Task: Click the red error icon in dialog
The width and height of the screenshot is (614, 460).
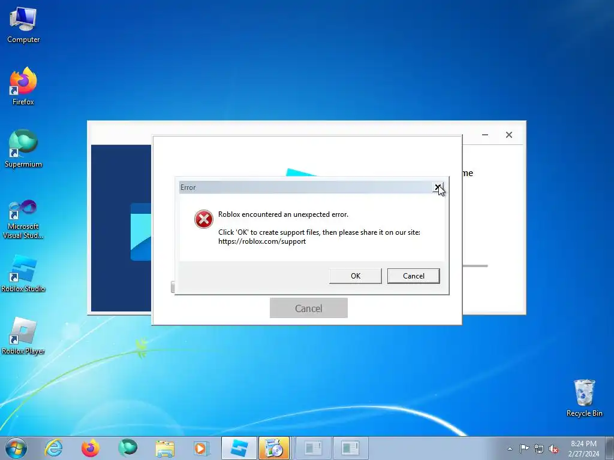Action: coord(204,219)
